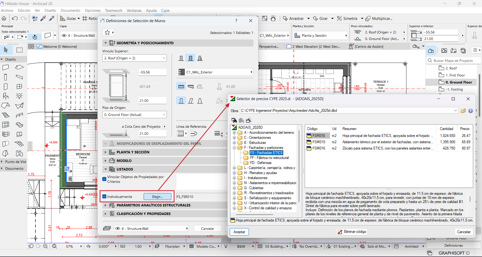Click the Favorites star icon in wall dialog

pyautogui.click(x=107, y=32)
